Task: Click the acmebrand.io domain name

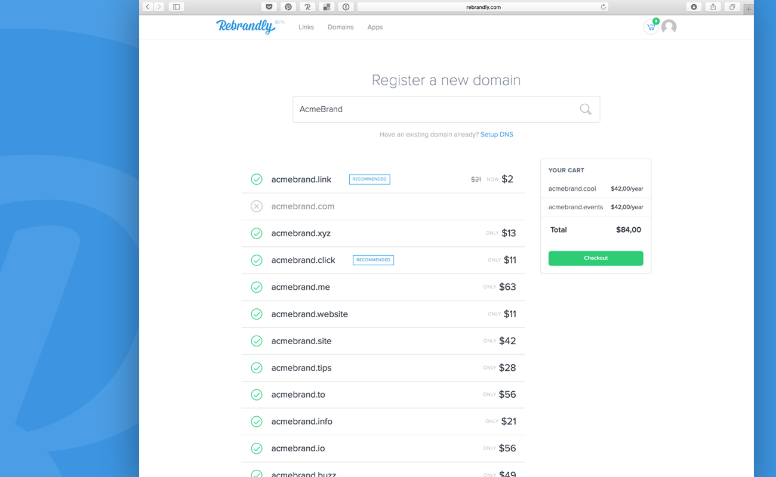Action: click(298, 448)
